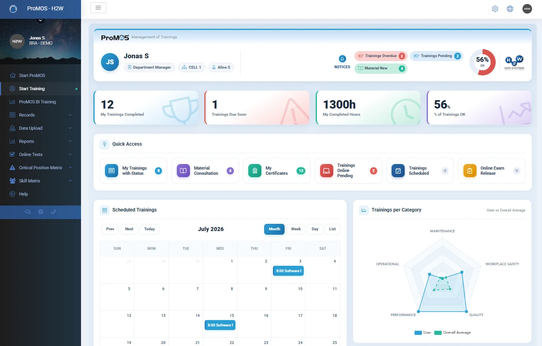542x346 pixels.
Task: Open ProMOS BI Training
Action: point(40,102)
